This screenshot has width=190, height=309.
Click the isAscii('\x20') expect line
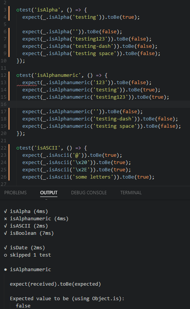tap(76, 163)
